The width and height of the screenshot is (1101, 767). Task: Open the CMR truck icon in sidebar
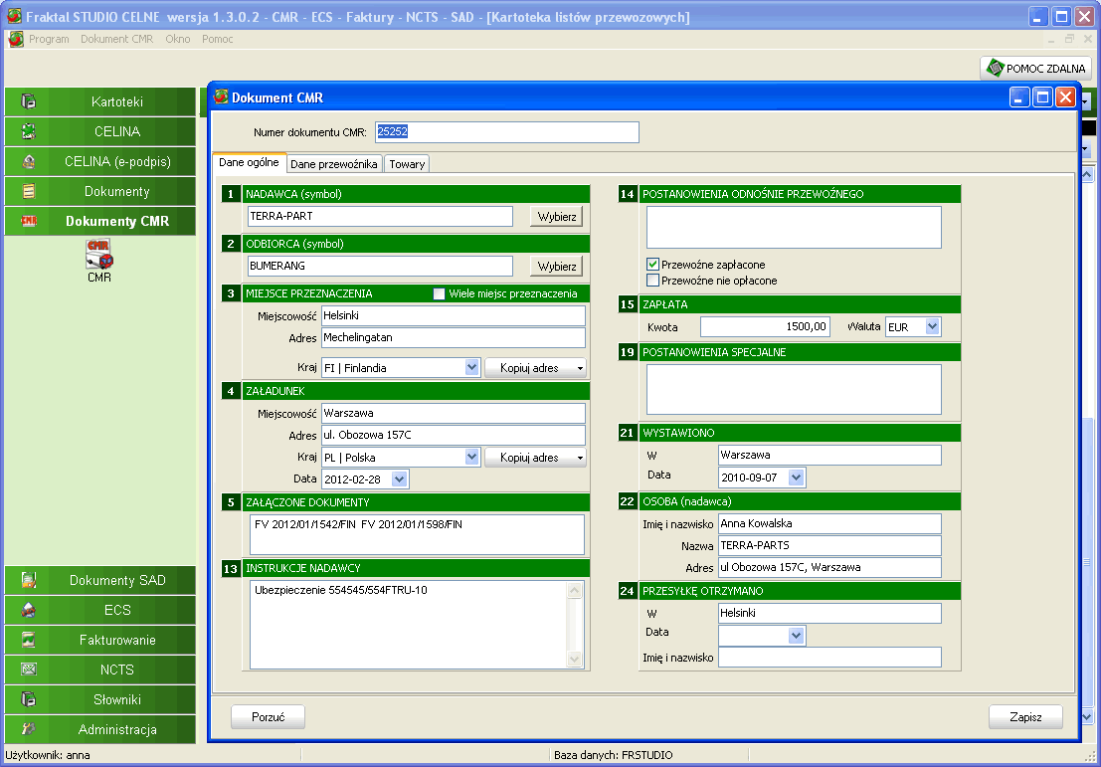(x=99, y=255)
